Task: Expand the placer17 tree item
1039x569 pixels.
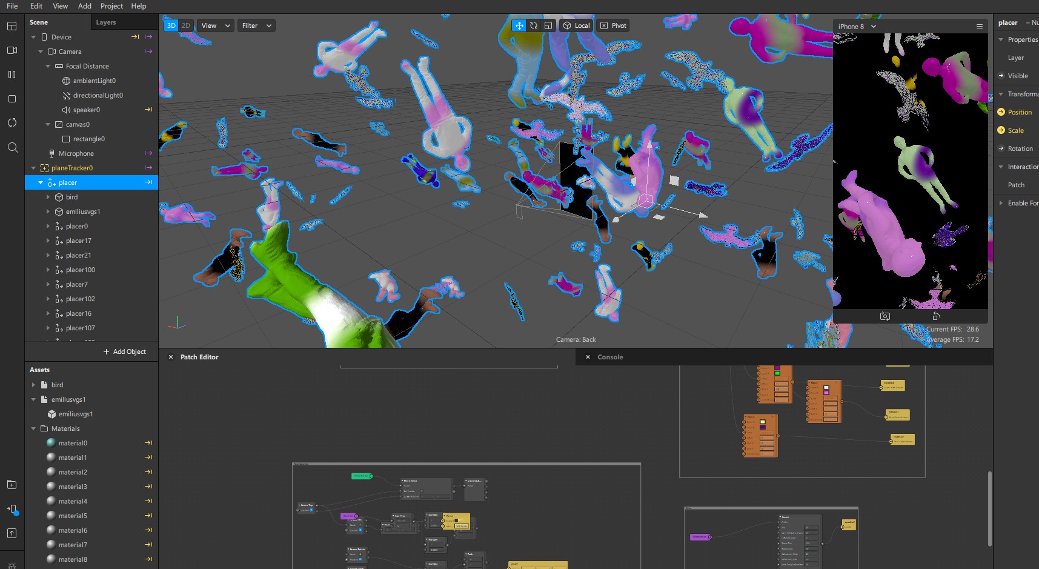Action: point(48,241)
